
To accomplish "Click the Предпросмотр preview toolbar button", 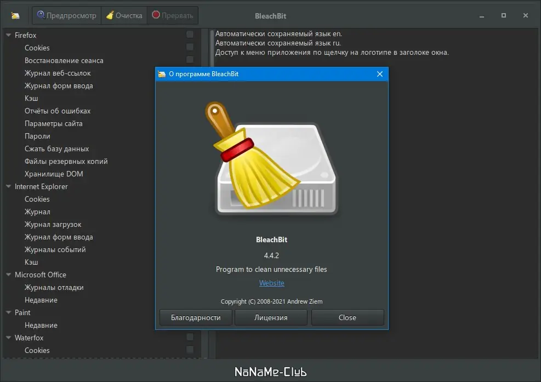I will [67, 15].
